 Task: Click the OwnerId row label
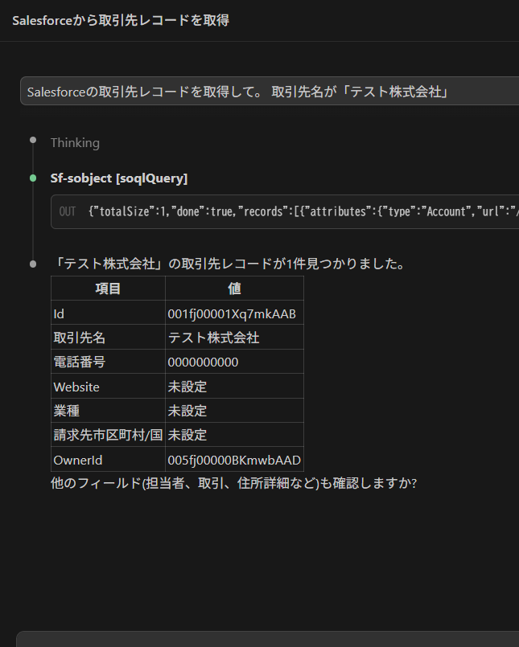(x=78, y=460)
